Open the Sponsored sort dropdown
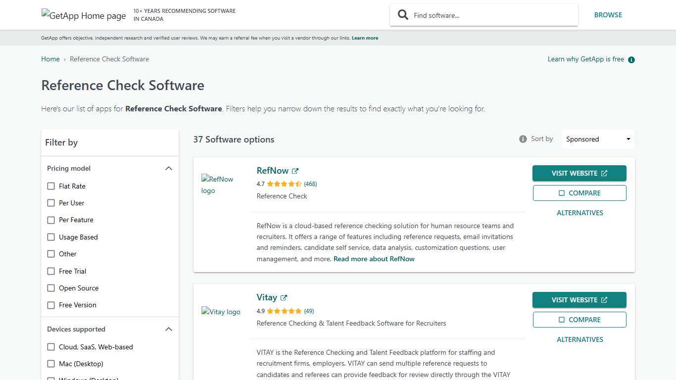 [x=597, y=139]
